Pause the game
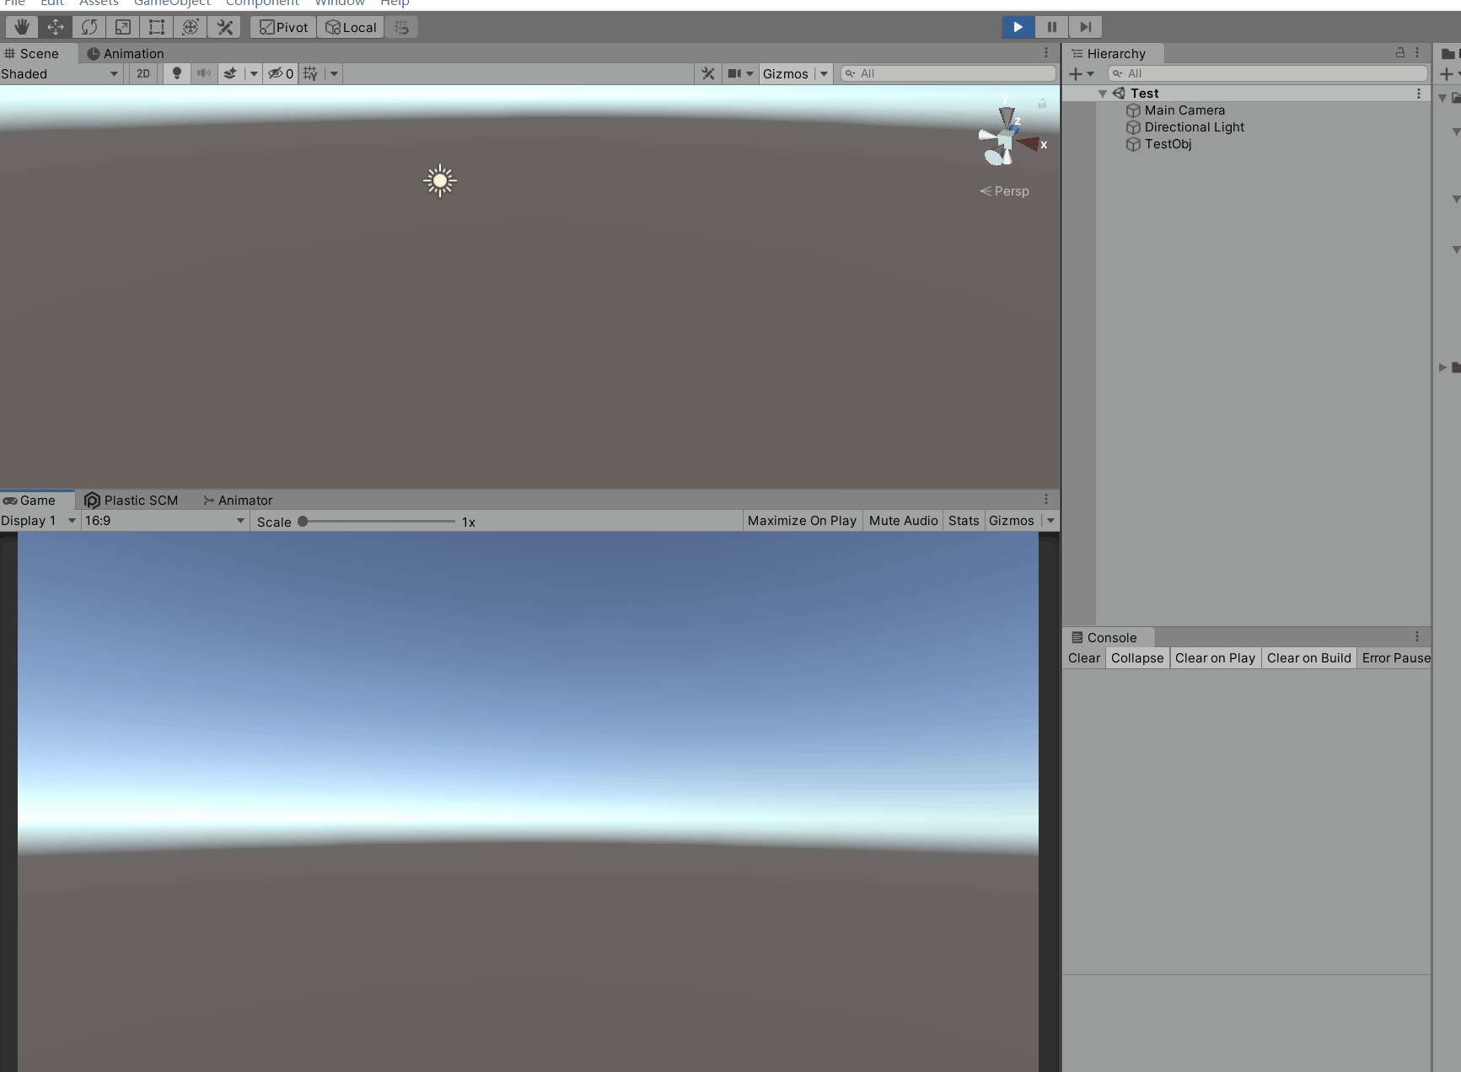Viewport: 1461px width, 1072px height. coord(1052,27)
